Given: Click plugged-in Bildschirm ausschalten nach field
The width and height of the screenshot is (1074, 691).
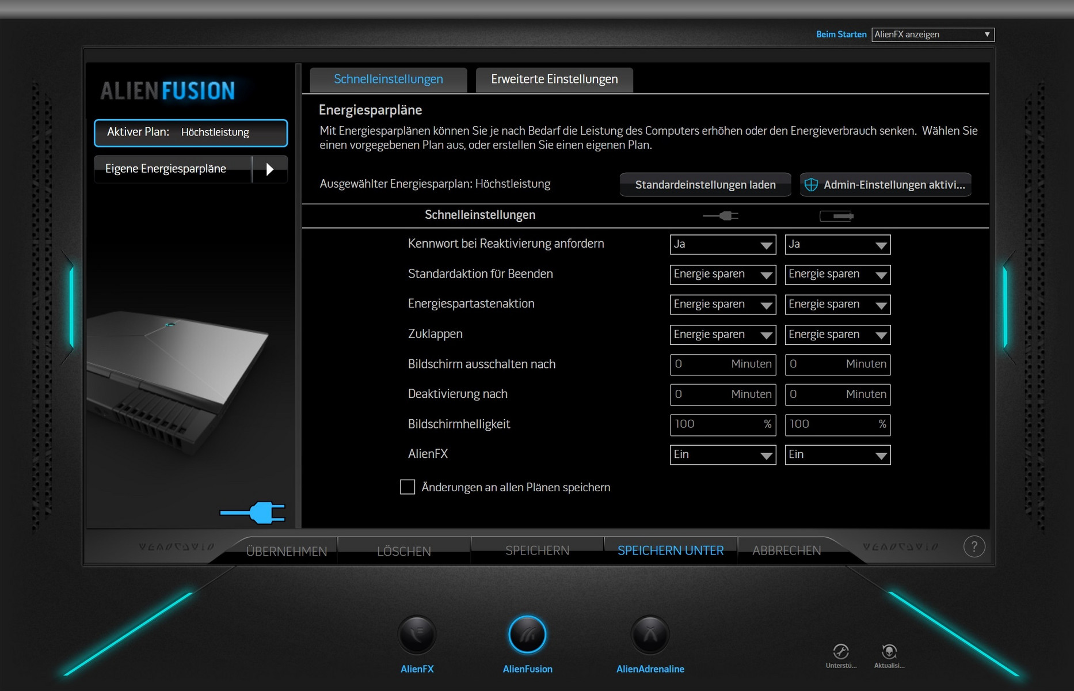Looking at the screenshot, I should [x=723, y=365].
